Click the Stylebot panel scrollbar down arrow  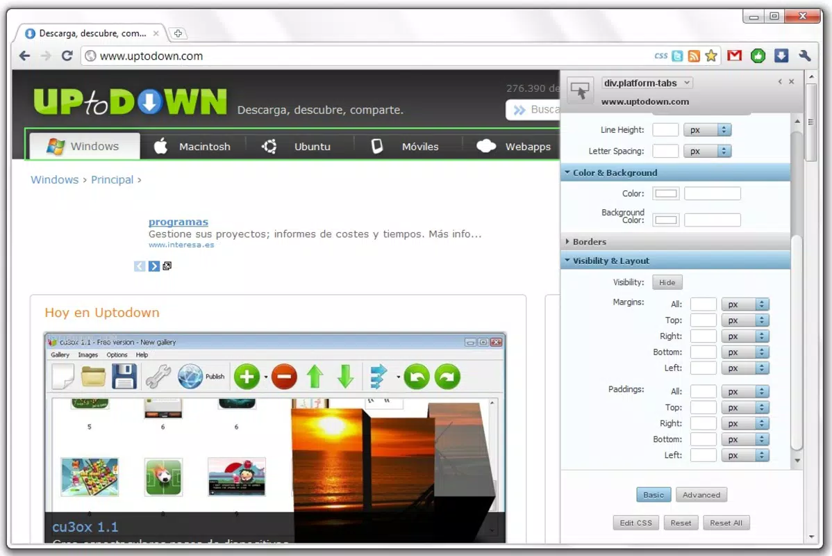797,461
